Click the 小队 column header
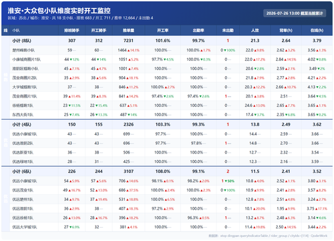This screenshot has width=334, height=241. pos(16,31)
